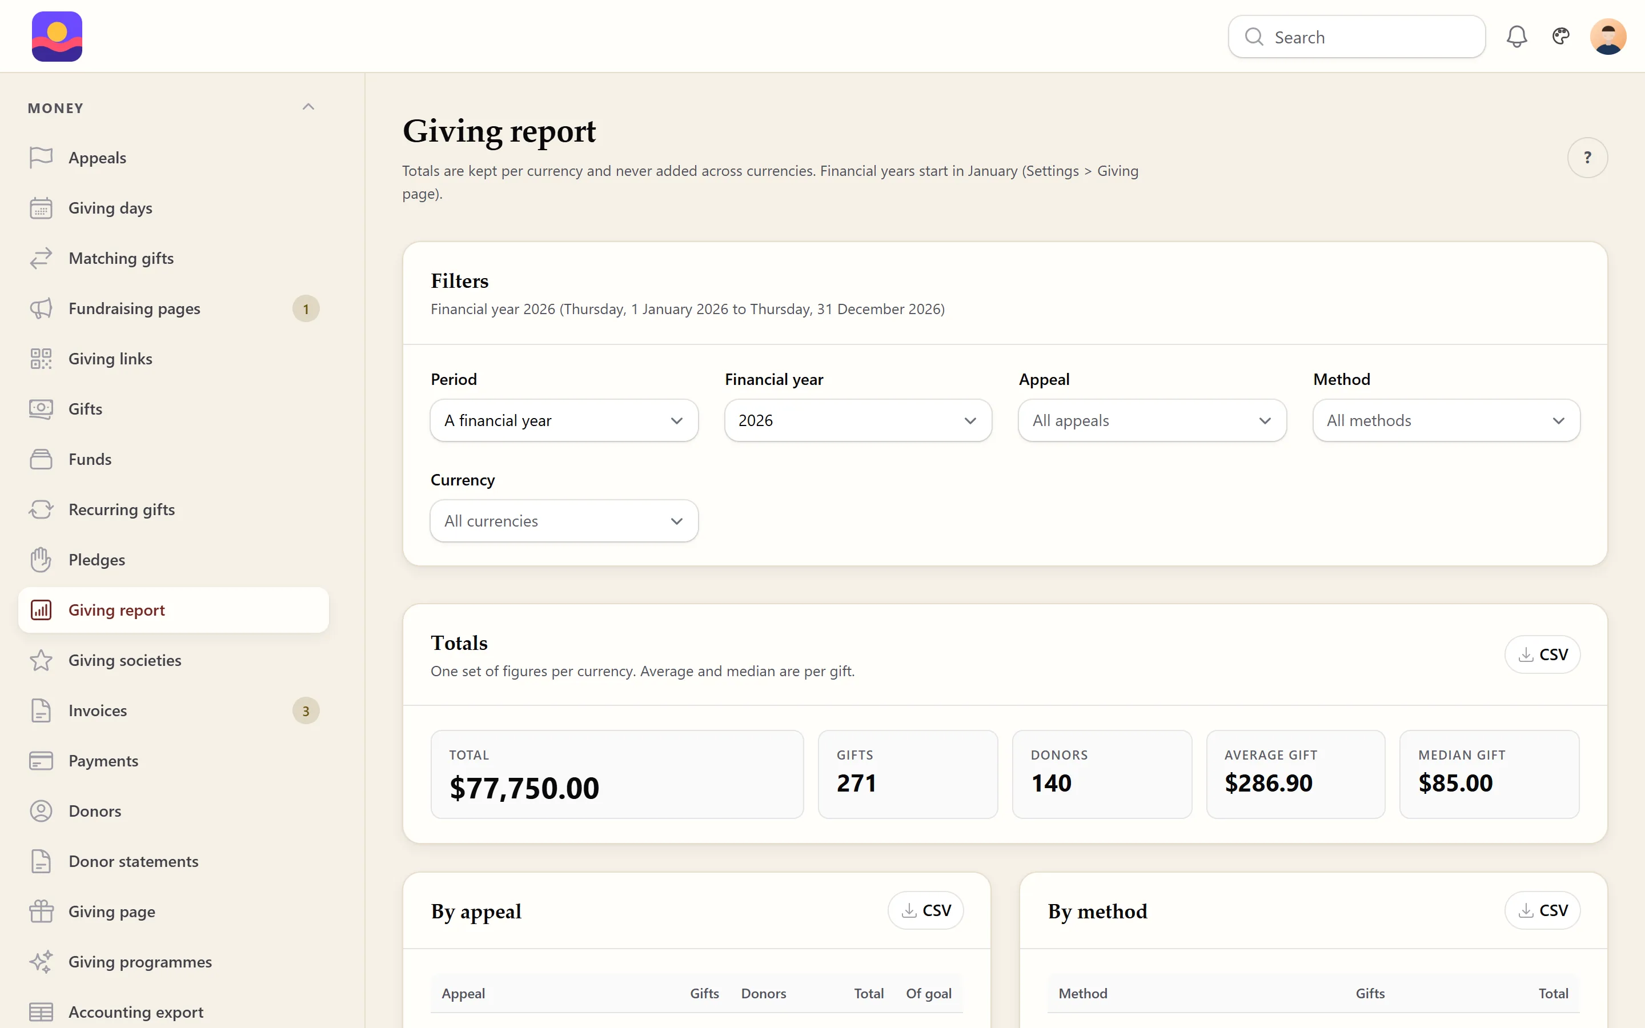Go to Giving report in sidebar
Screen dimensions: 1645x1028
[173, 610]
